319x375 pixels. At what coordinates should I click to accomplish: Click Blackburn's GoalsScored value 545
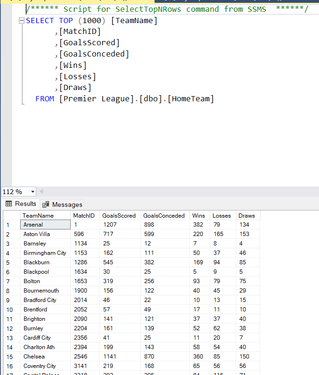click(120, 262)
